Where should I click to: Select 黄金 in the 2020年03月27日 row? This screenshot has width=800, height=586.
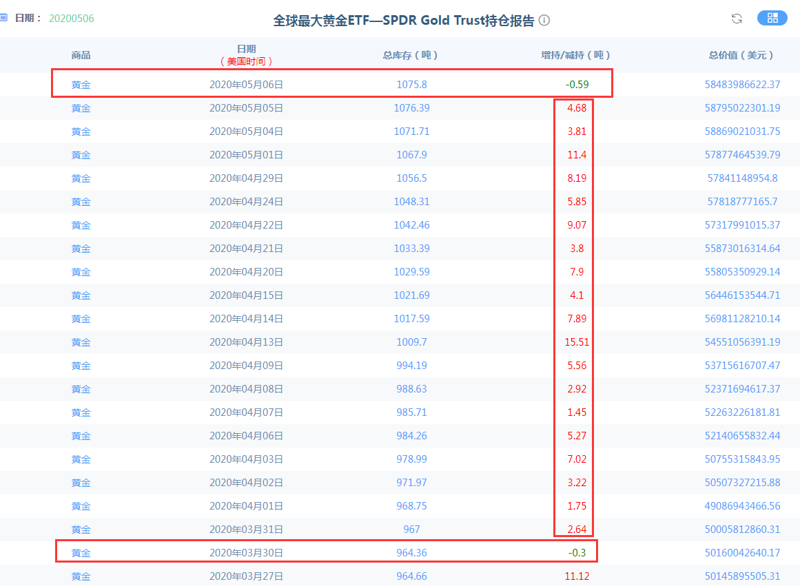click(81, 577)
